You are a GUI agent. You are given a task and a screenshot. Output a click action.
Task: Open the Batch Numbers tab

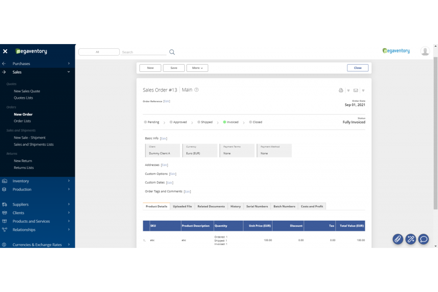click(284, 207)
